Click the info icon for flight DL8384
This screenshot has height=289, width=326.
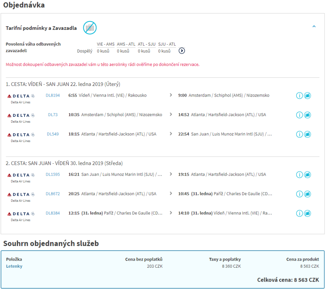299,213
